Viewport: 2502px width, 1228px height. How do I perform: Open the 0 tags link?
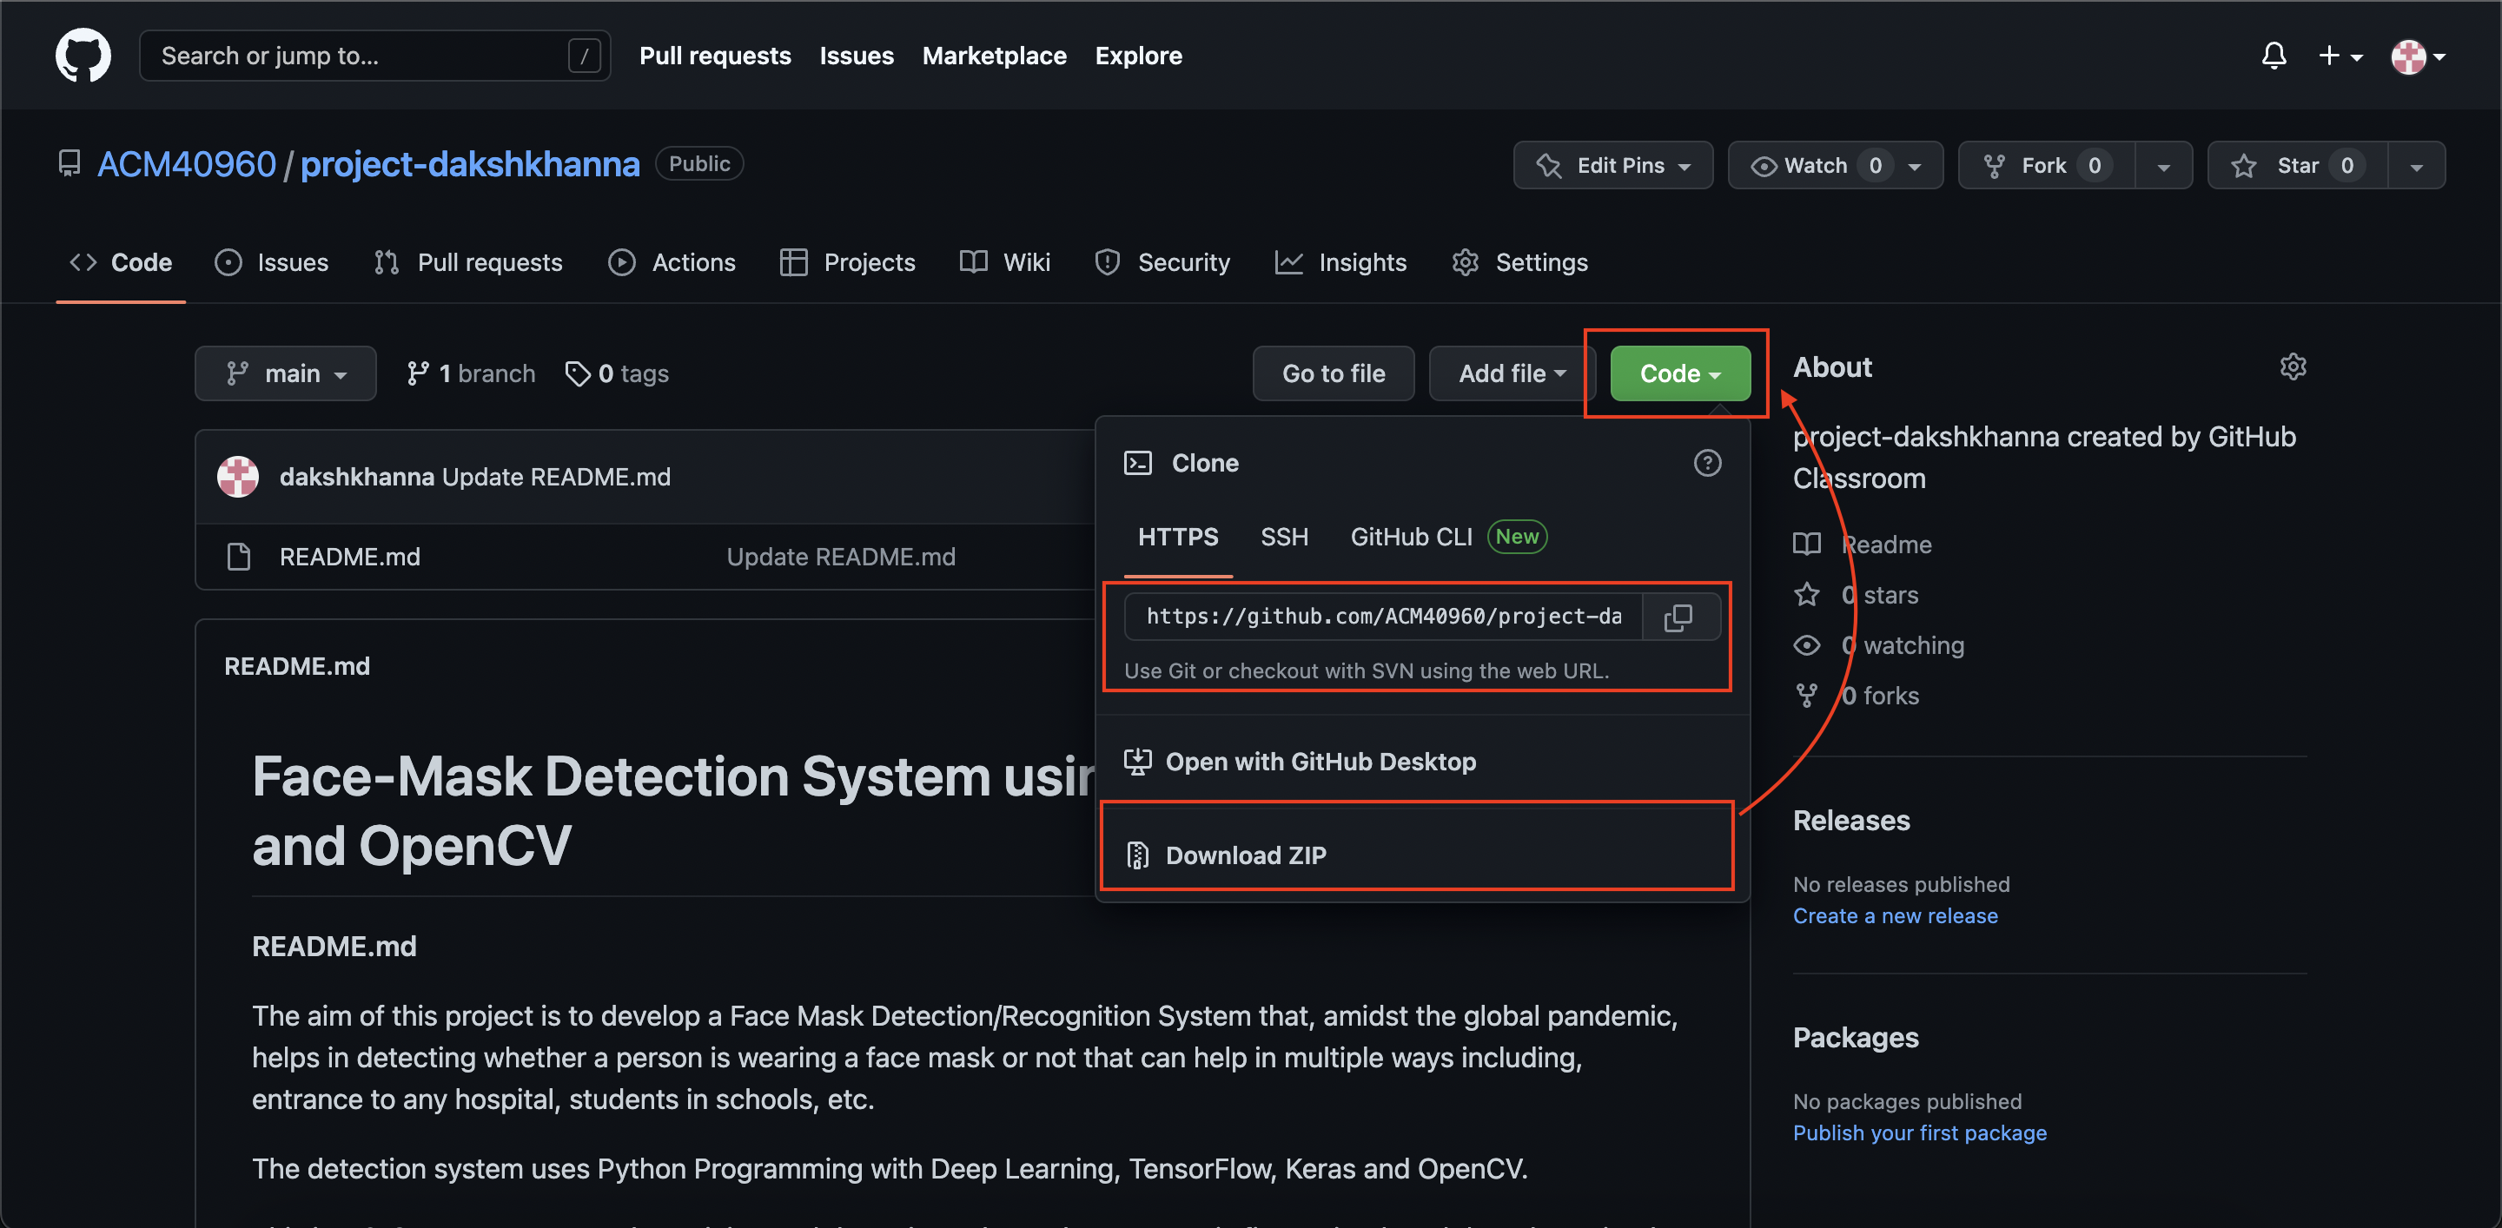(617, 373)
